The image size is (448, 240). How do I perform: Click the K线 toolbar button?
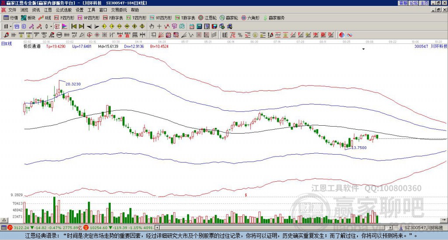[x=44, y=18]
